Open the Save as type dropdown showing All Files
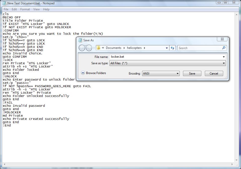The height and width of the screenshot is (169, 241). click(x=223, y=63)
